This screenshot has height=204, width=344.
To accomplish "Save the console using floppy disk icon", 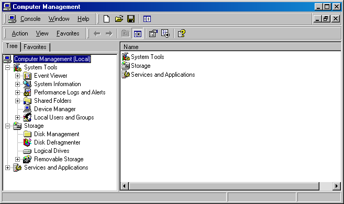I will [x=131, y=19].
